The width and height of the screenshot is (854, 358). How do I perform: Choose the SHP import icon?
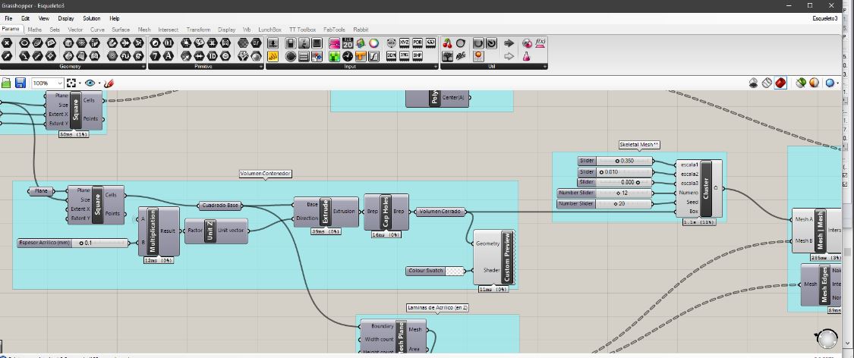click(x=418, y=56)
